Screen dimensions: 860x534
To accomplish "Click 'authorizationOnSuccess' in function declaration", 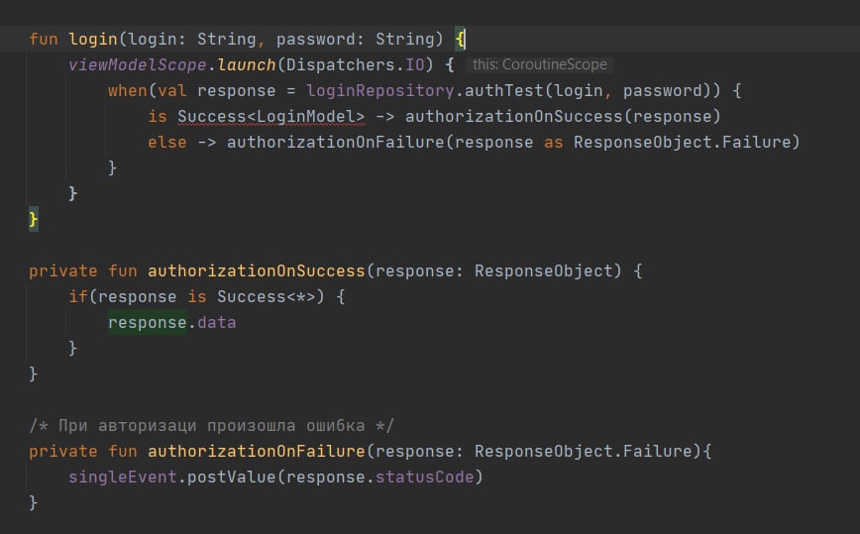I will [257, 270].
